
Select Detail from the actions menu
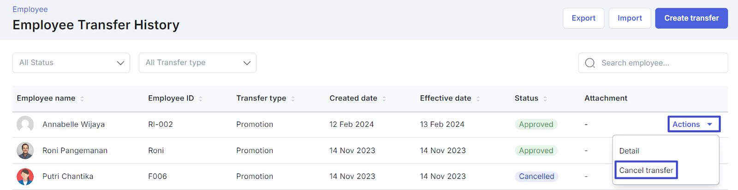(x=629, y=151)
